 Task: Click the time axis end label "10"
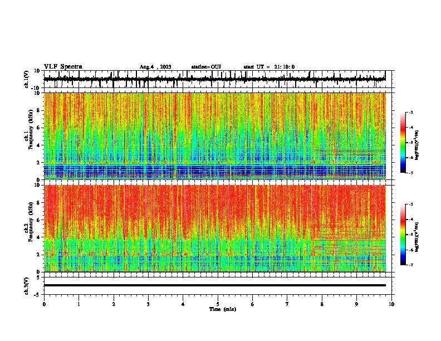pyautogui.click(x=391, y=304)
